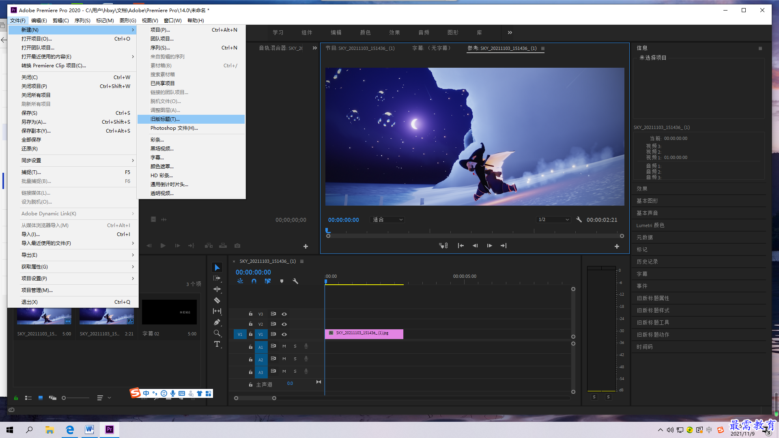Choose 序列(S)... in New submenu
The height and width of the screenshot is (438, 779).
[x=191, y=48]
